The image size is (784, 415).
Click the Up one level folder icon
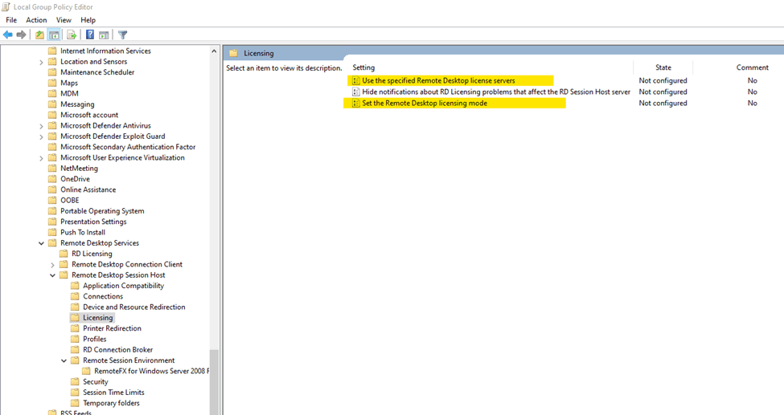(x=39, y=35)
